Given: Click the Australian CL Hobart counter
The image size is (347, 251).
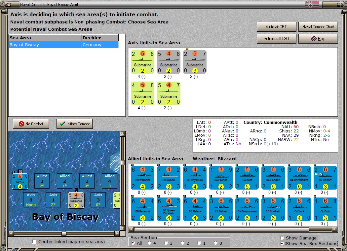Looking at the screenshot, I should point(325,178).
